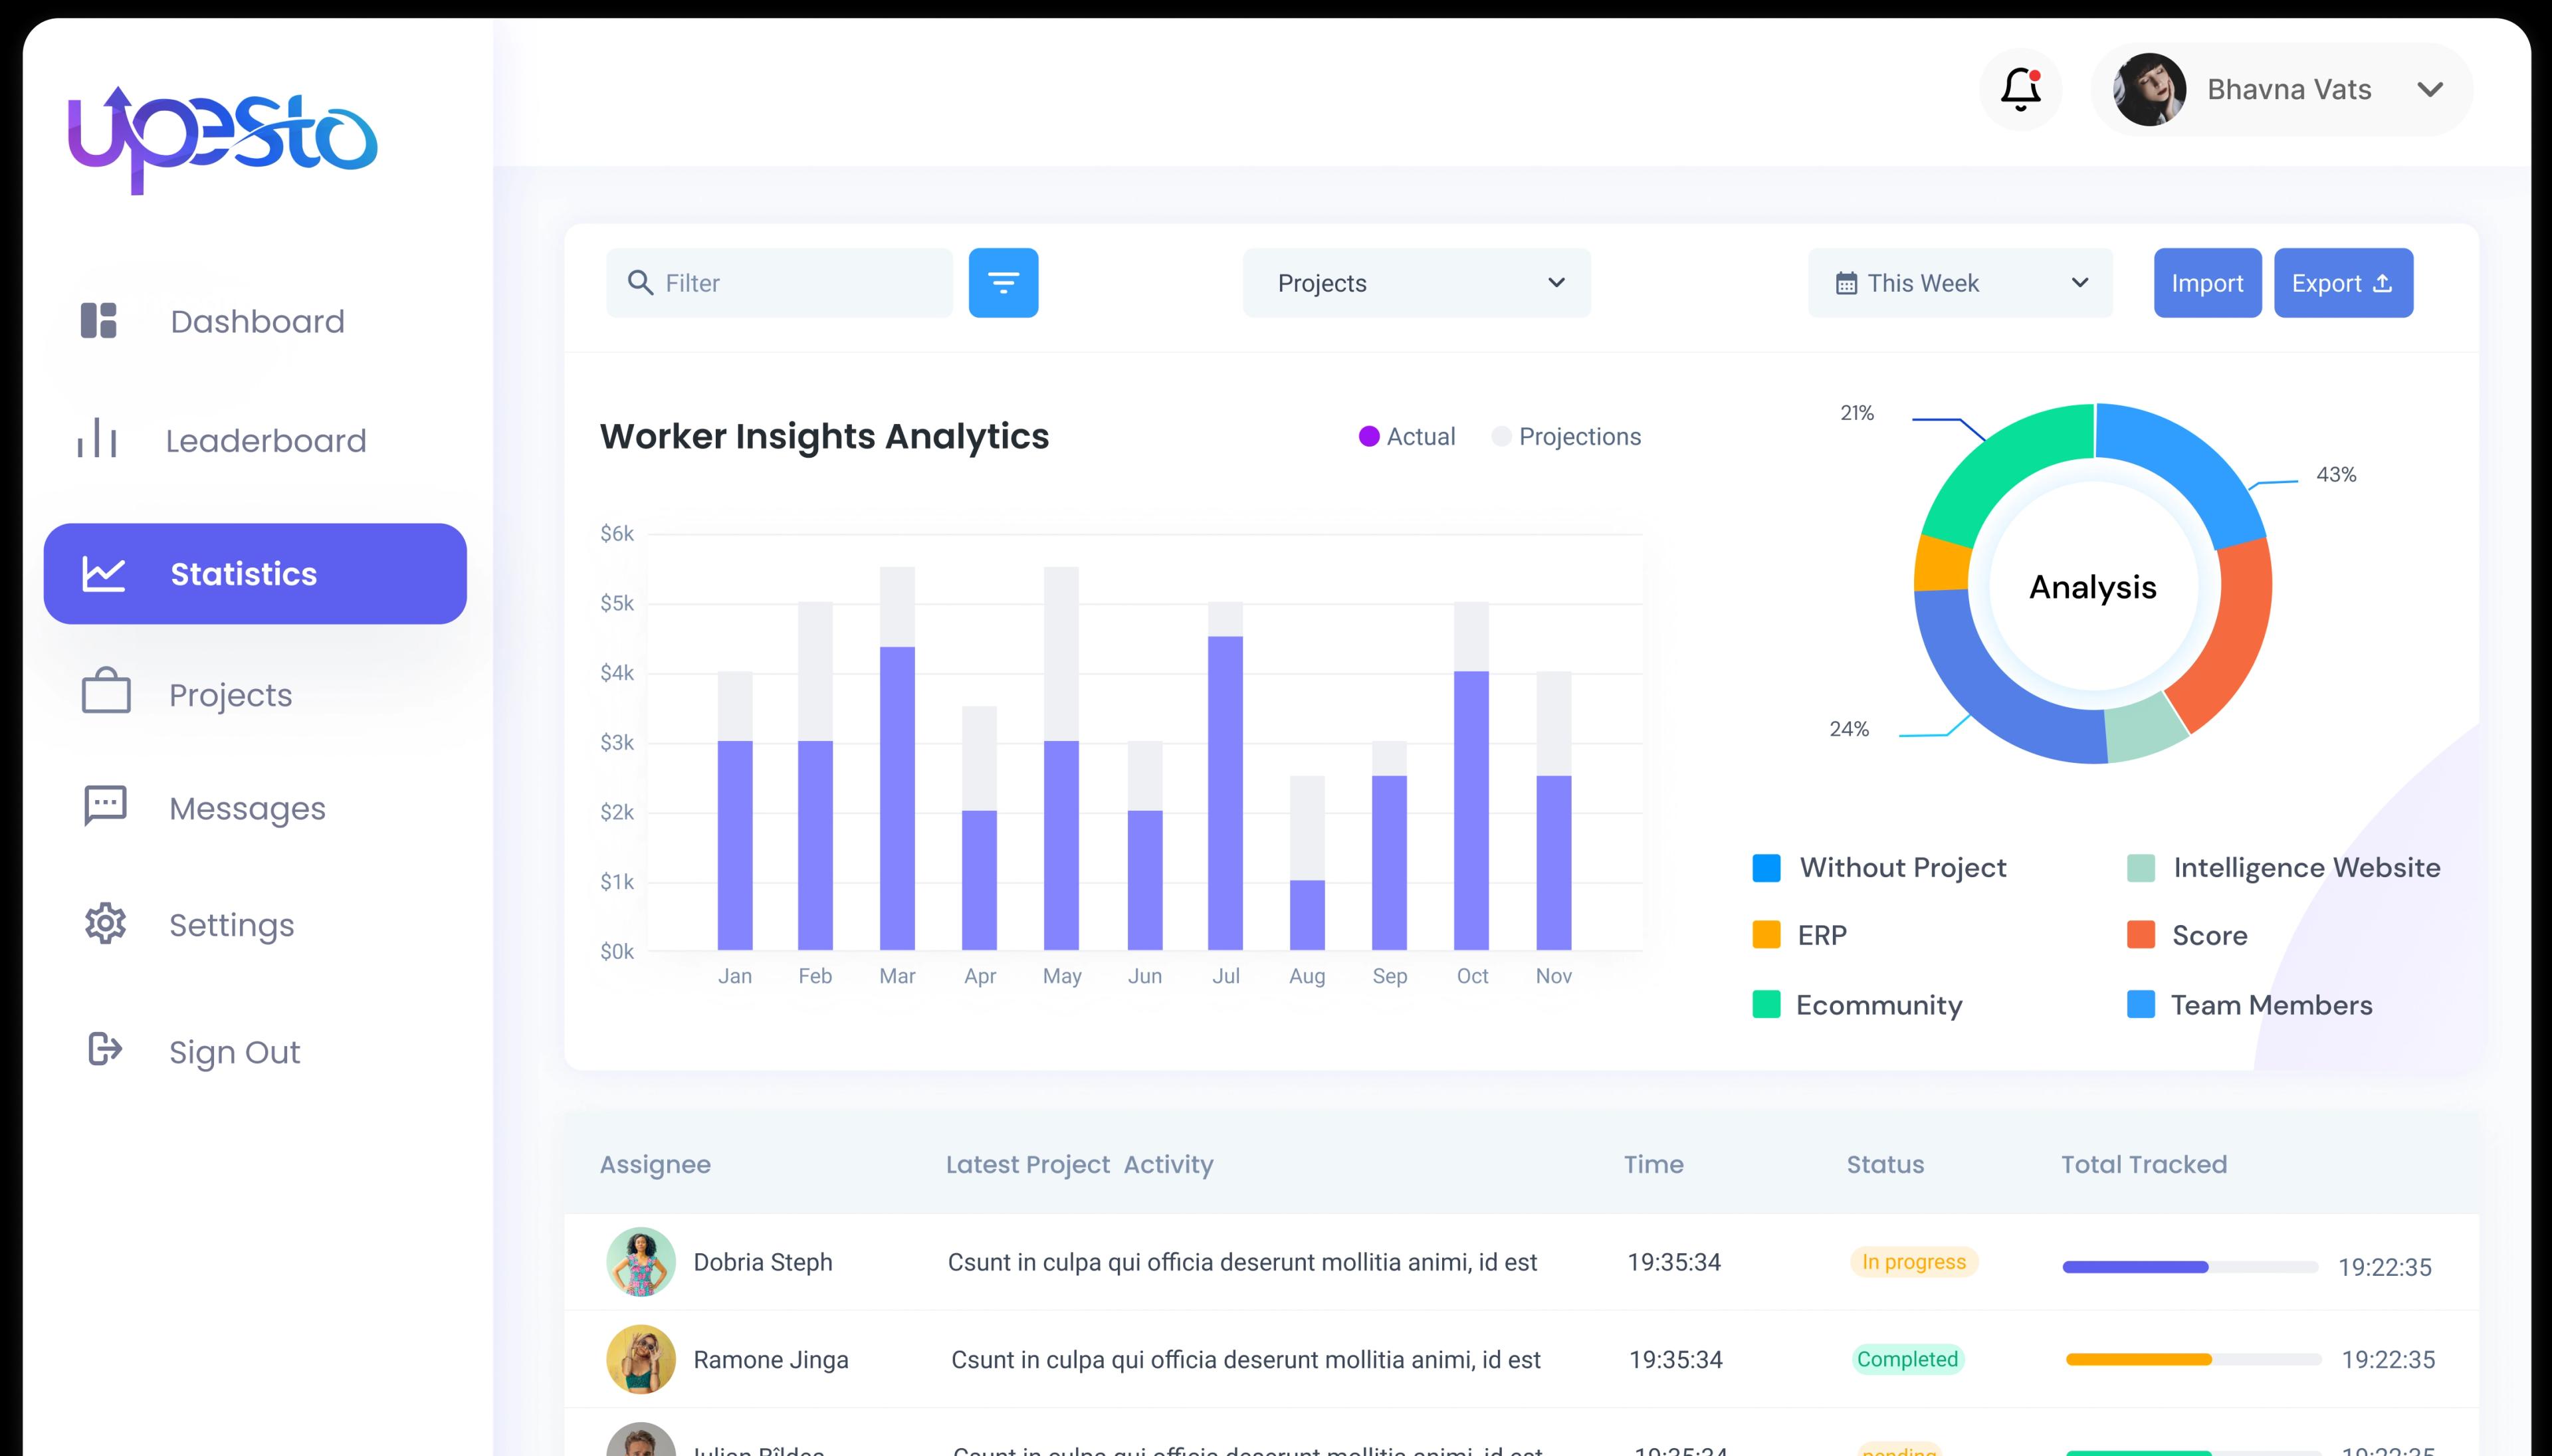Image resolution: width=2552 pixels, height=1456 pixels.
Task: Click the Team Members legend swatch
Action: coord(2140,1004)
